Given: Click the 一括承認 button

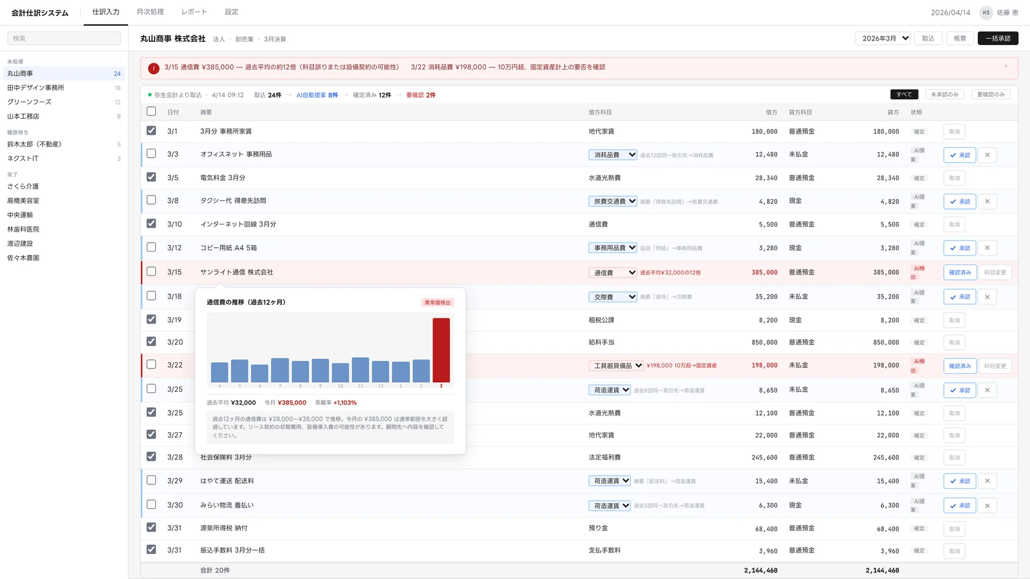Looking at the screenshot, I should 998,39.
